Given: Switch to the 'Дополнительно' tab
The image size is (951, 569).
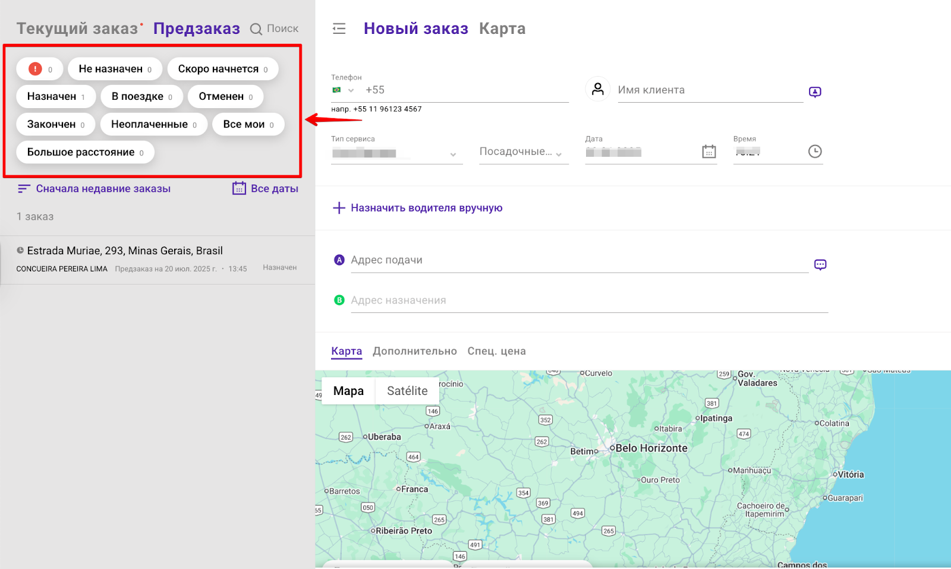Looking at the screenshot, I should 414,351.
